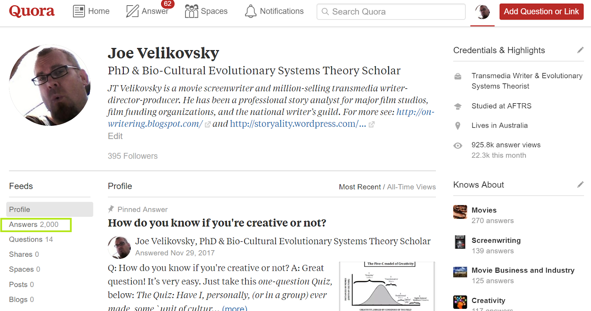Open the Screenwriting topic icon
The image size is (591, 311).
pyautogui.click(x=460, y=242)
